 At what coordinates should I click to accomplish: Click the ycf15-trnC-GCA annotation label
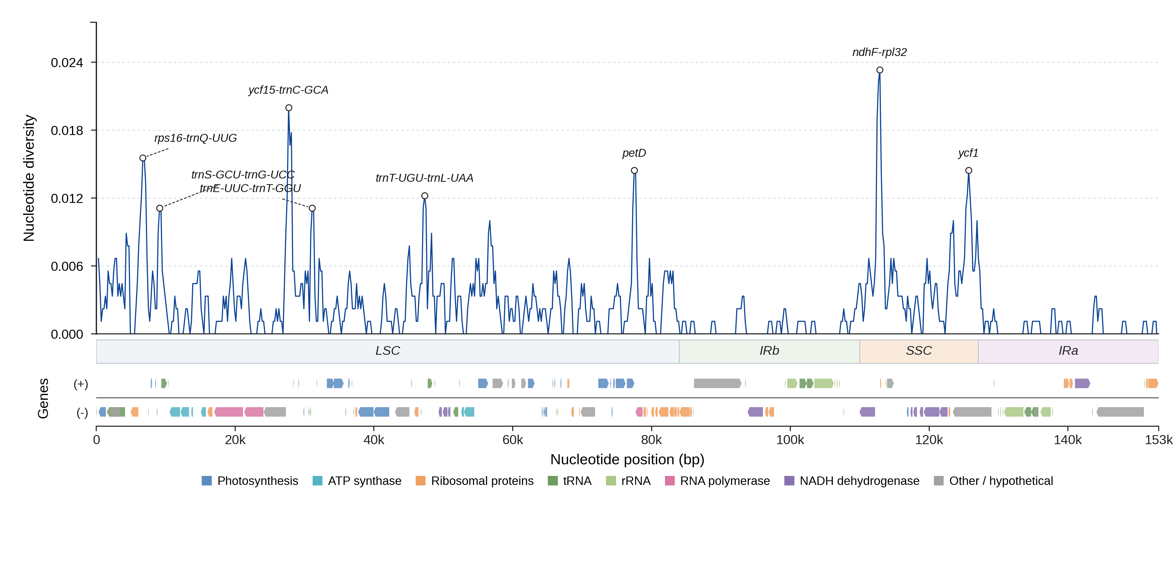point(288,90)
